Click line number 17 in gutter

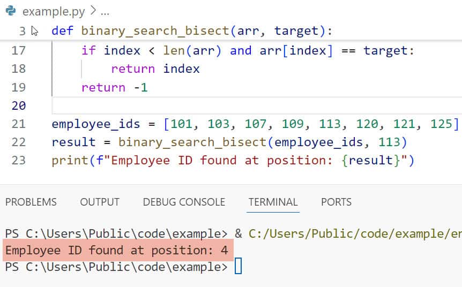pos(19,51)
